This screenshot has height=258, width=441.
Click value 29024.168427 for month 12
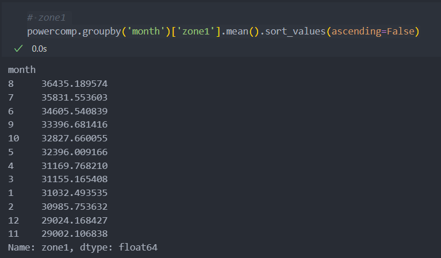[75, 220]
